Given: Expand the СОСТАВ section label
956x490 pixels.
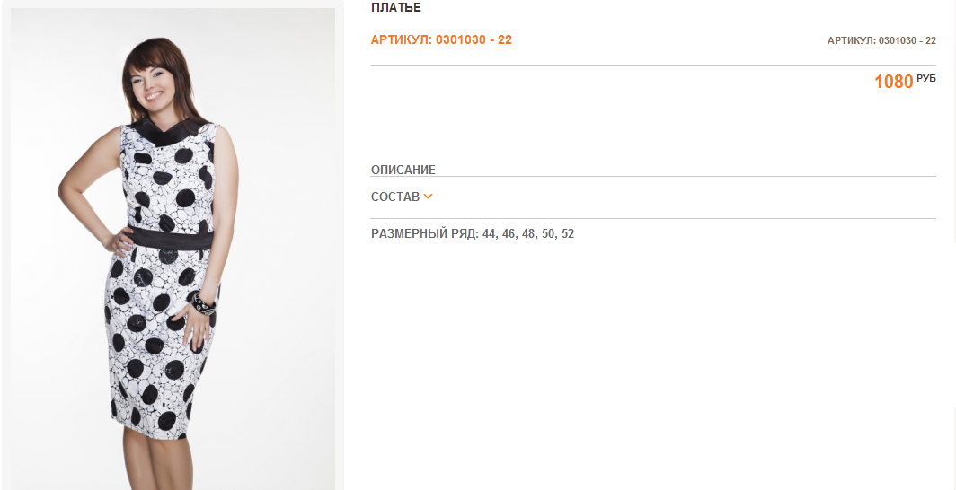Looking at the screenshot, I should click(x=395, y=197).
